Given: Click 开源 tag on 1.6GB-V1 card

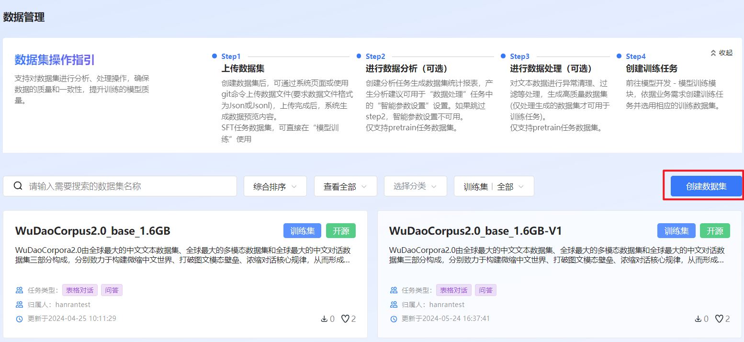Looking at the screenshot, I should [715, 231].
